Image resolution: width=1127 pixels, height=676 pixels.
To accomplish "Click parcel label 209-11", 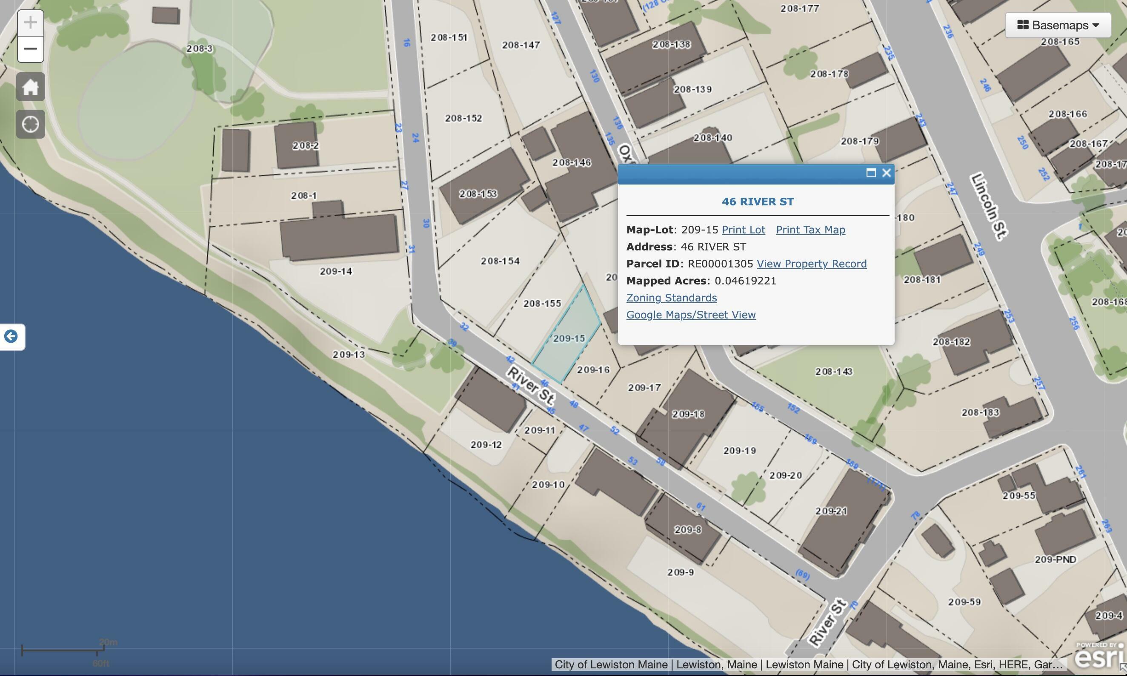I will tap(540, 430).
